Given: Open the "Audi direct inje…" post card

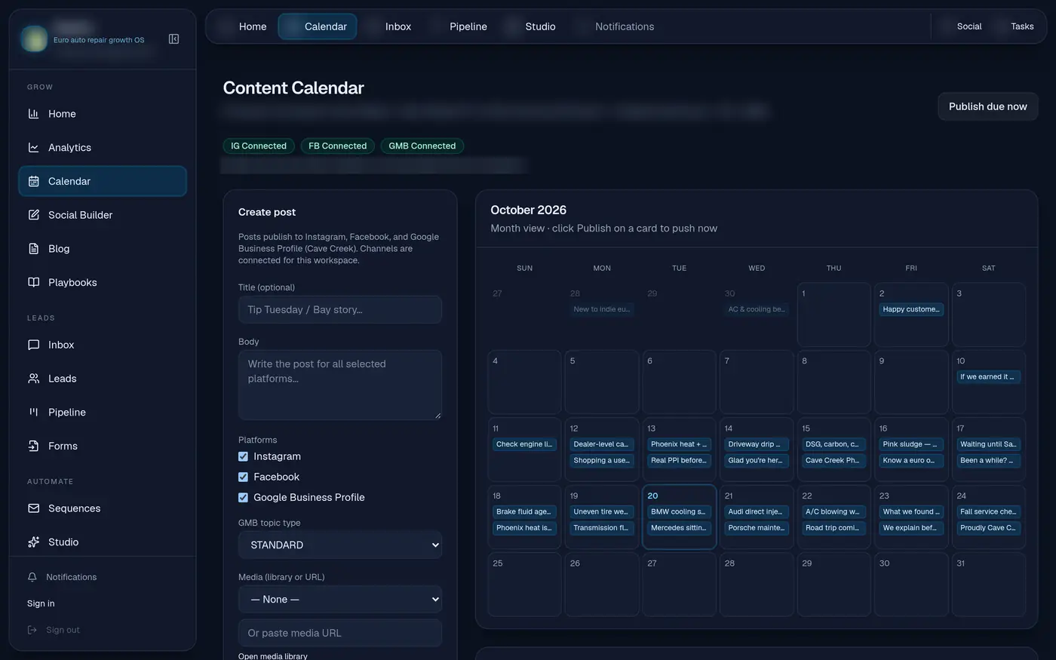Looking at the screenshot, I should click(756, 511).
